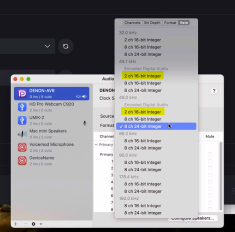Viewport: 235px width, 232px height.
Task: Open the dropdown chevron beside the gear
Action: tap(41, 224)
